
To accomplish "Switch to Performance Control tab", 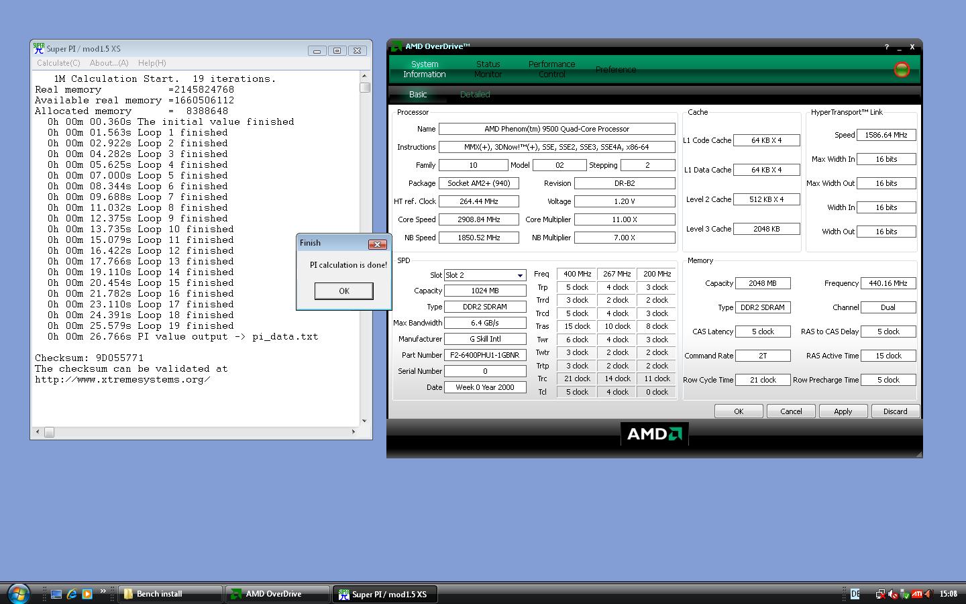I will pyautogui.click(x=551, y=69).
